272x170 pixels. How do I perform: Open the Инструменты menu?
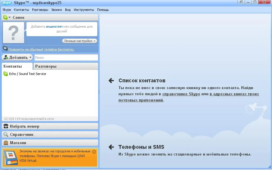[x=84, y=10]
